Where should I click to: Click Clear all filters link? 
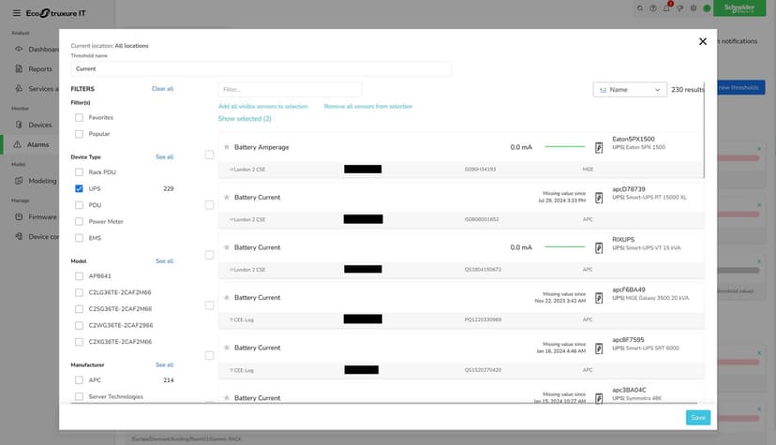pos(162,88)
